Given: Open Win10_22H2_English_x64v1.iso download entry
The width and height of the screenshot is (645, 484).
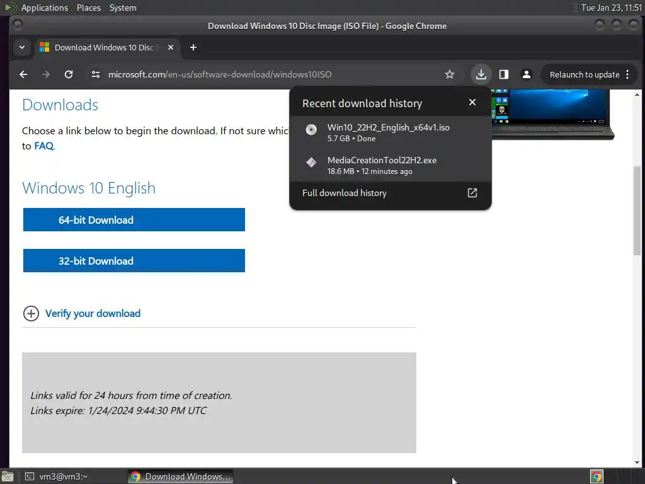Looking at the screenshot, I should click(391, 132).
